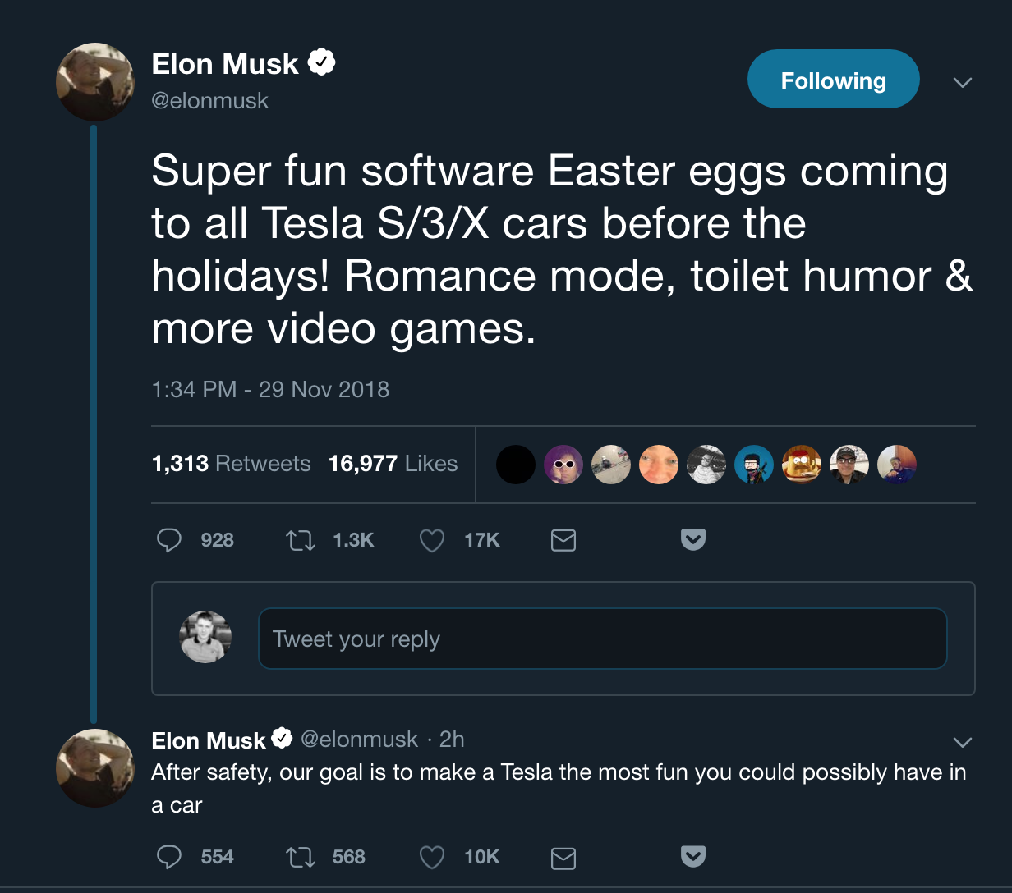1012x893 pixels.
Task: Like the main tweet about Easter eggs
Action: point(430,540)
